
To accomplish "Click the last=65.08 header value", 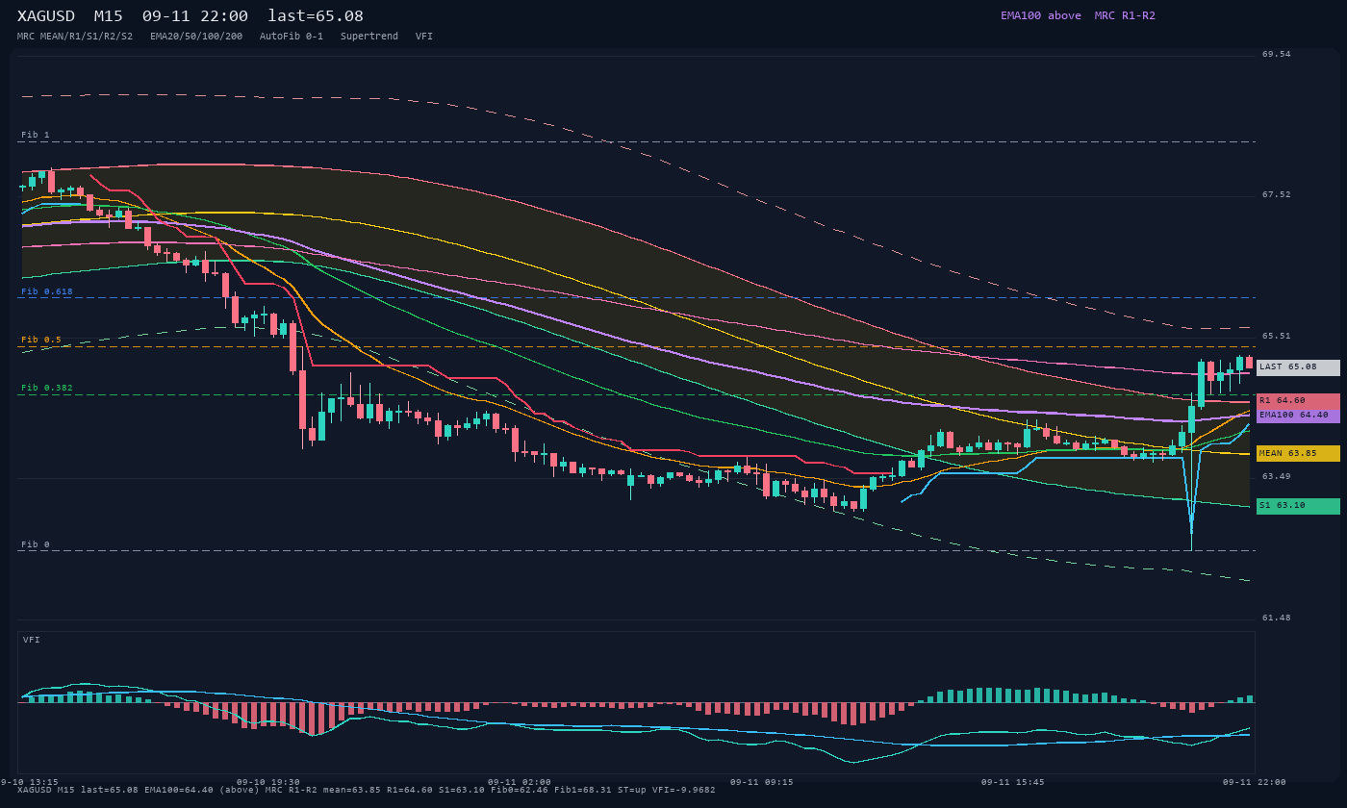I will tap(316, 16).
